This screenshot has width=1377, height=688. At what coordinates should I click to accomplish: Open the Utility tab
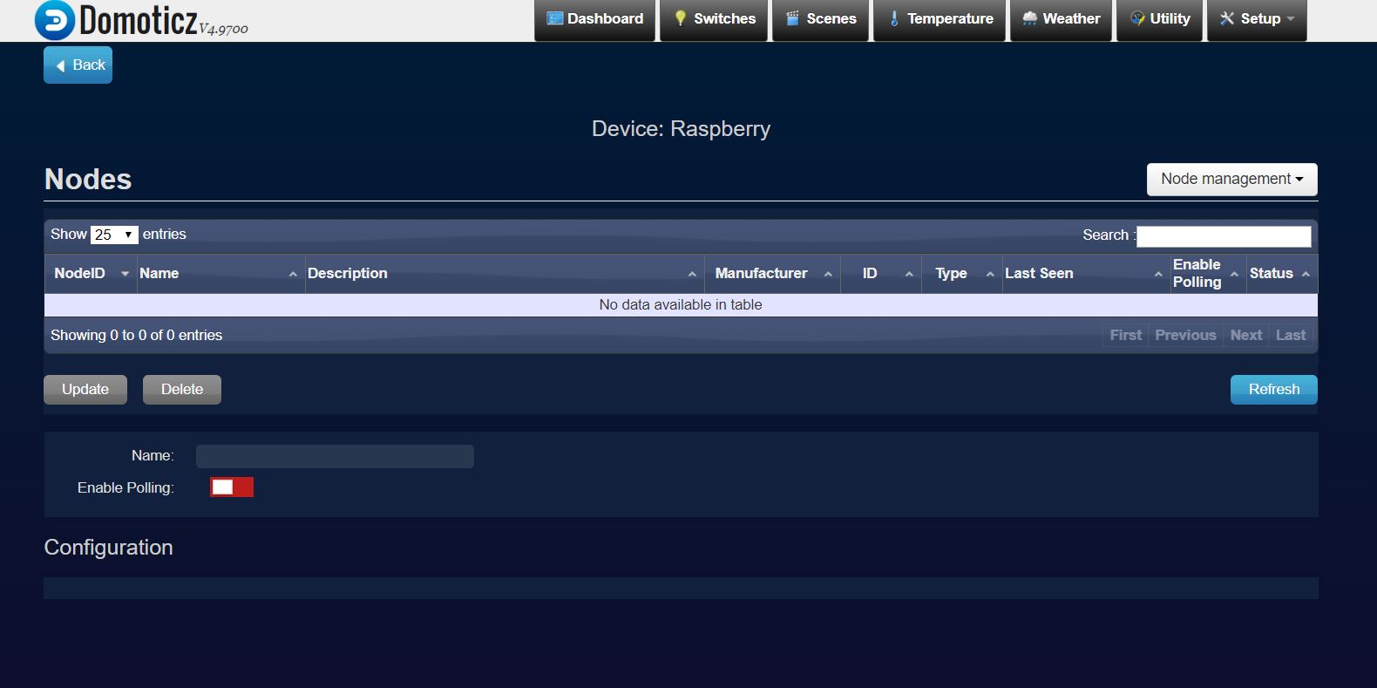point(1159,19)
